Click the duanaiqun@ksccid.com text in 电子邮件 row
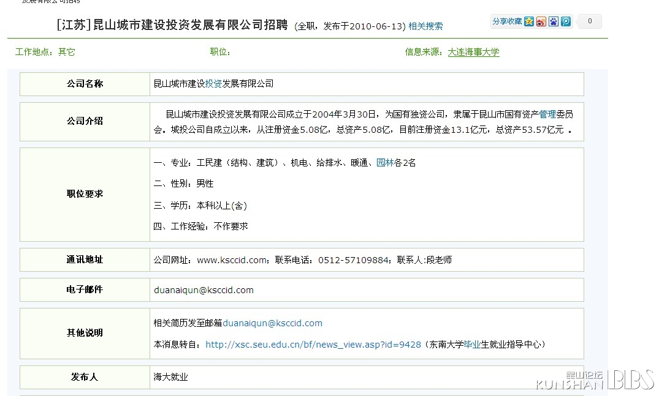Image resolution: width=659 pixels, height=396 pixels. tap(204, 290)
